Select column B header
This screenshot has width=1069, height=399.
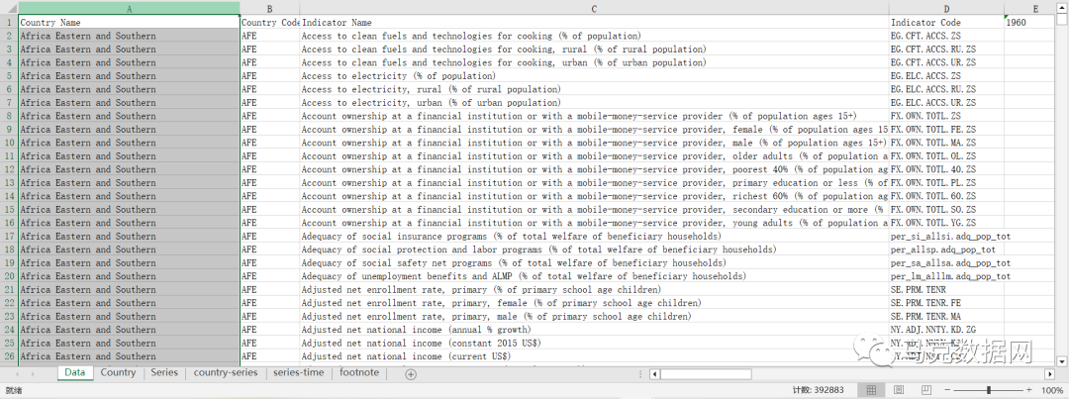point(270,8)
